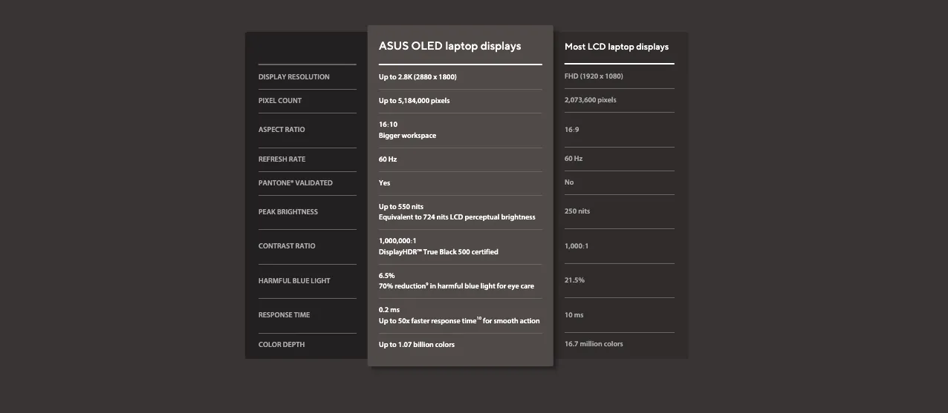Click the '0.2 ms' response time value
Image resolution: width=948 pixels, height=413 pixels.
click(389, 310)
